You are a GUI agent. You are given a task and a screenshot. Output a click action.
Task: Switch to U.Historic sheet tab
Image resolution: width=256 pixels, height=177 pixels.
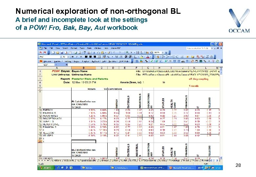pos(56,161)
